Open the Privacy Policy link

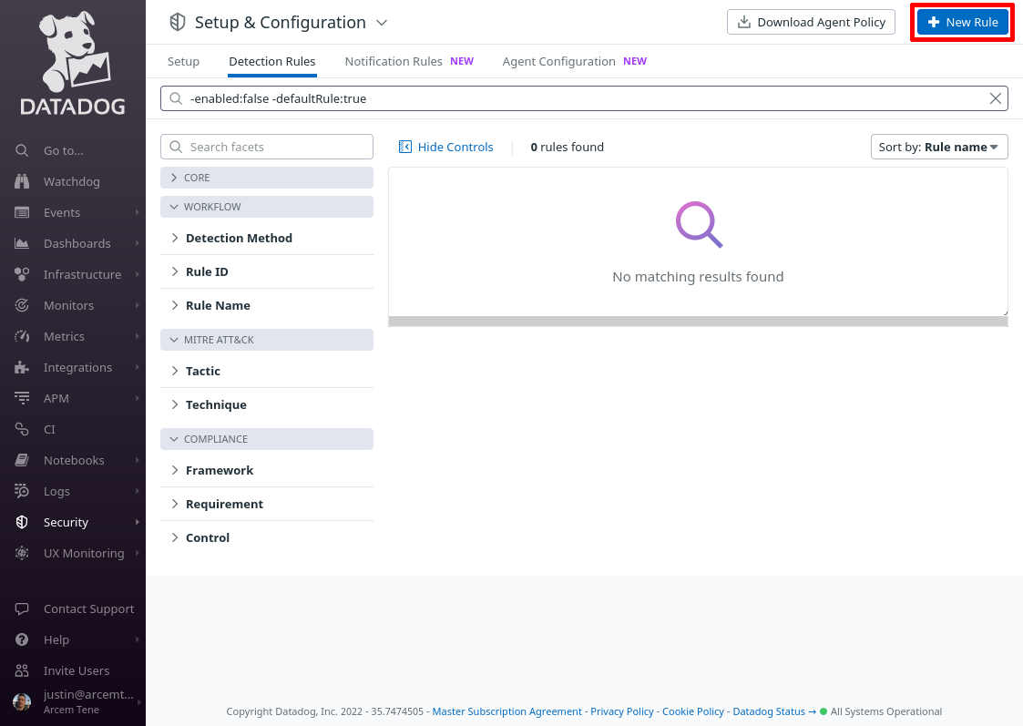tap(622, 711)
